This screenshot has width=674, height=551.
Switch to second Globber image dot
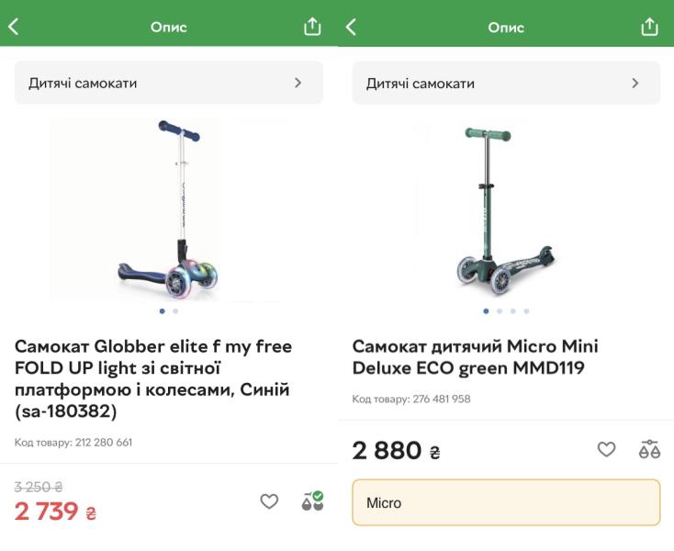click(175, 311)
